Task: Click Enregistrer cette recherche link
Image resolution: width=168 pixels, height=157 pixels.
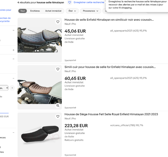Action: [89, 2]
